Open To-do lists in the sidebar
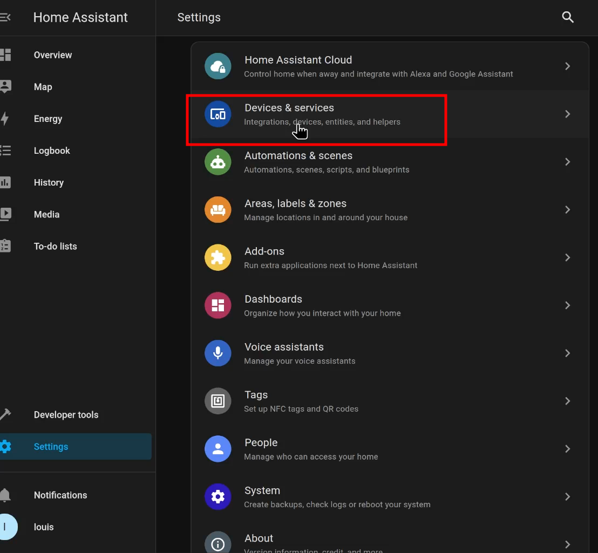 [x=76, y=246]
